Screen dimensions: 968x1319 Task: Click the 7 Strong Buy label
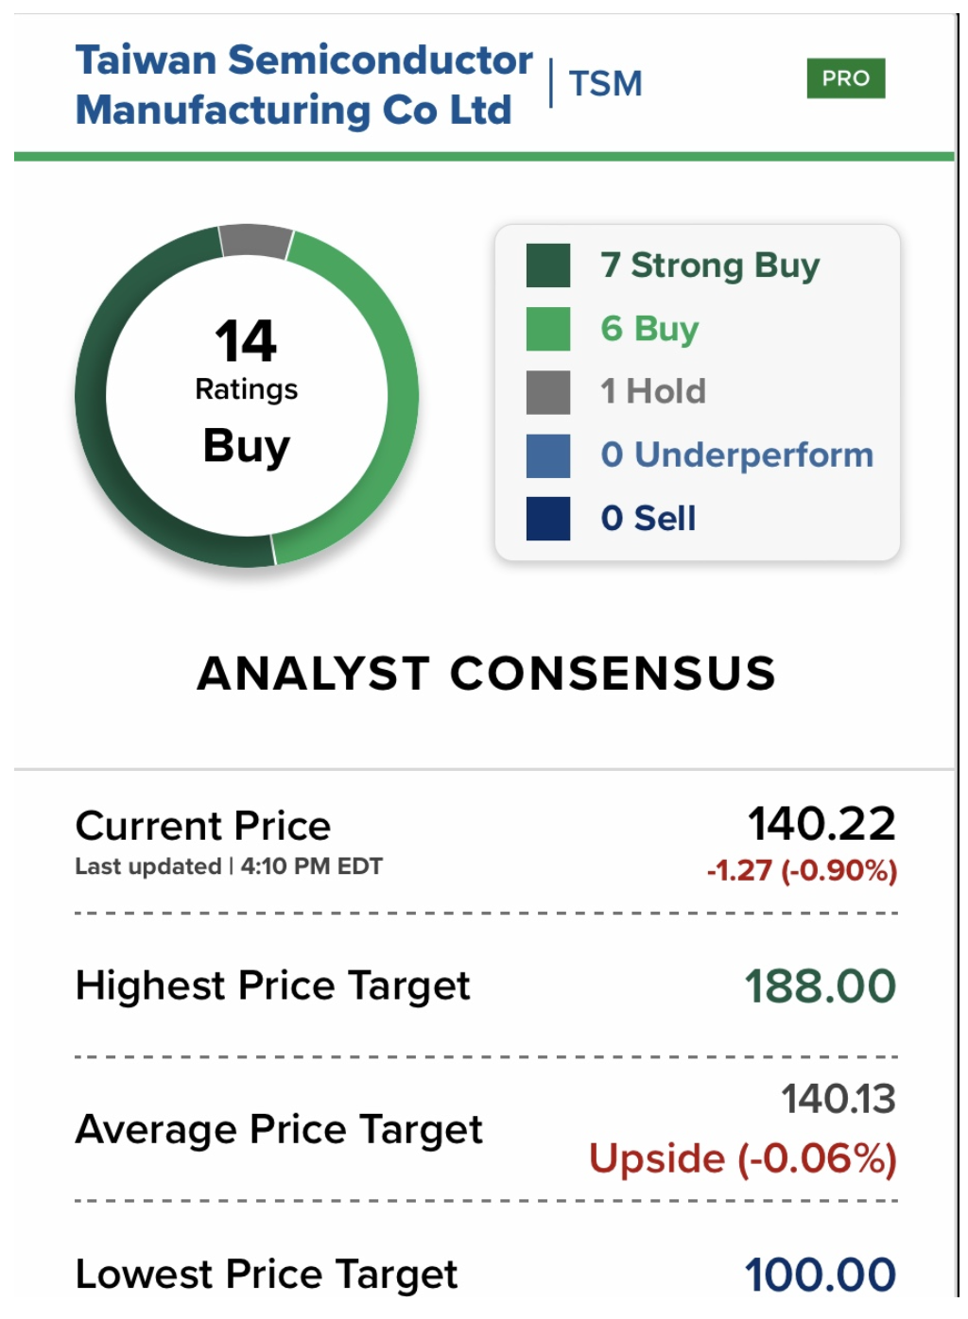[710, 266]
